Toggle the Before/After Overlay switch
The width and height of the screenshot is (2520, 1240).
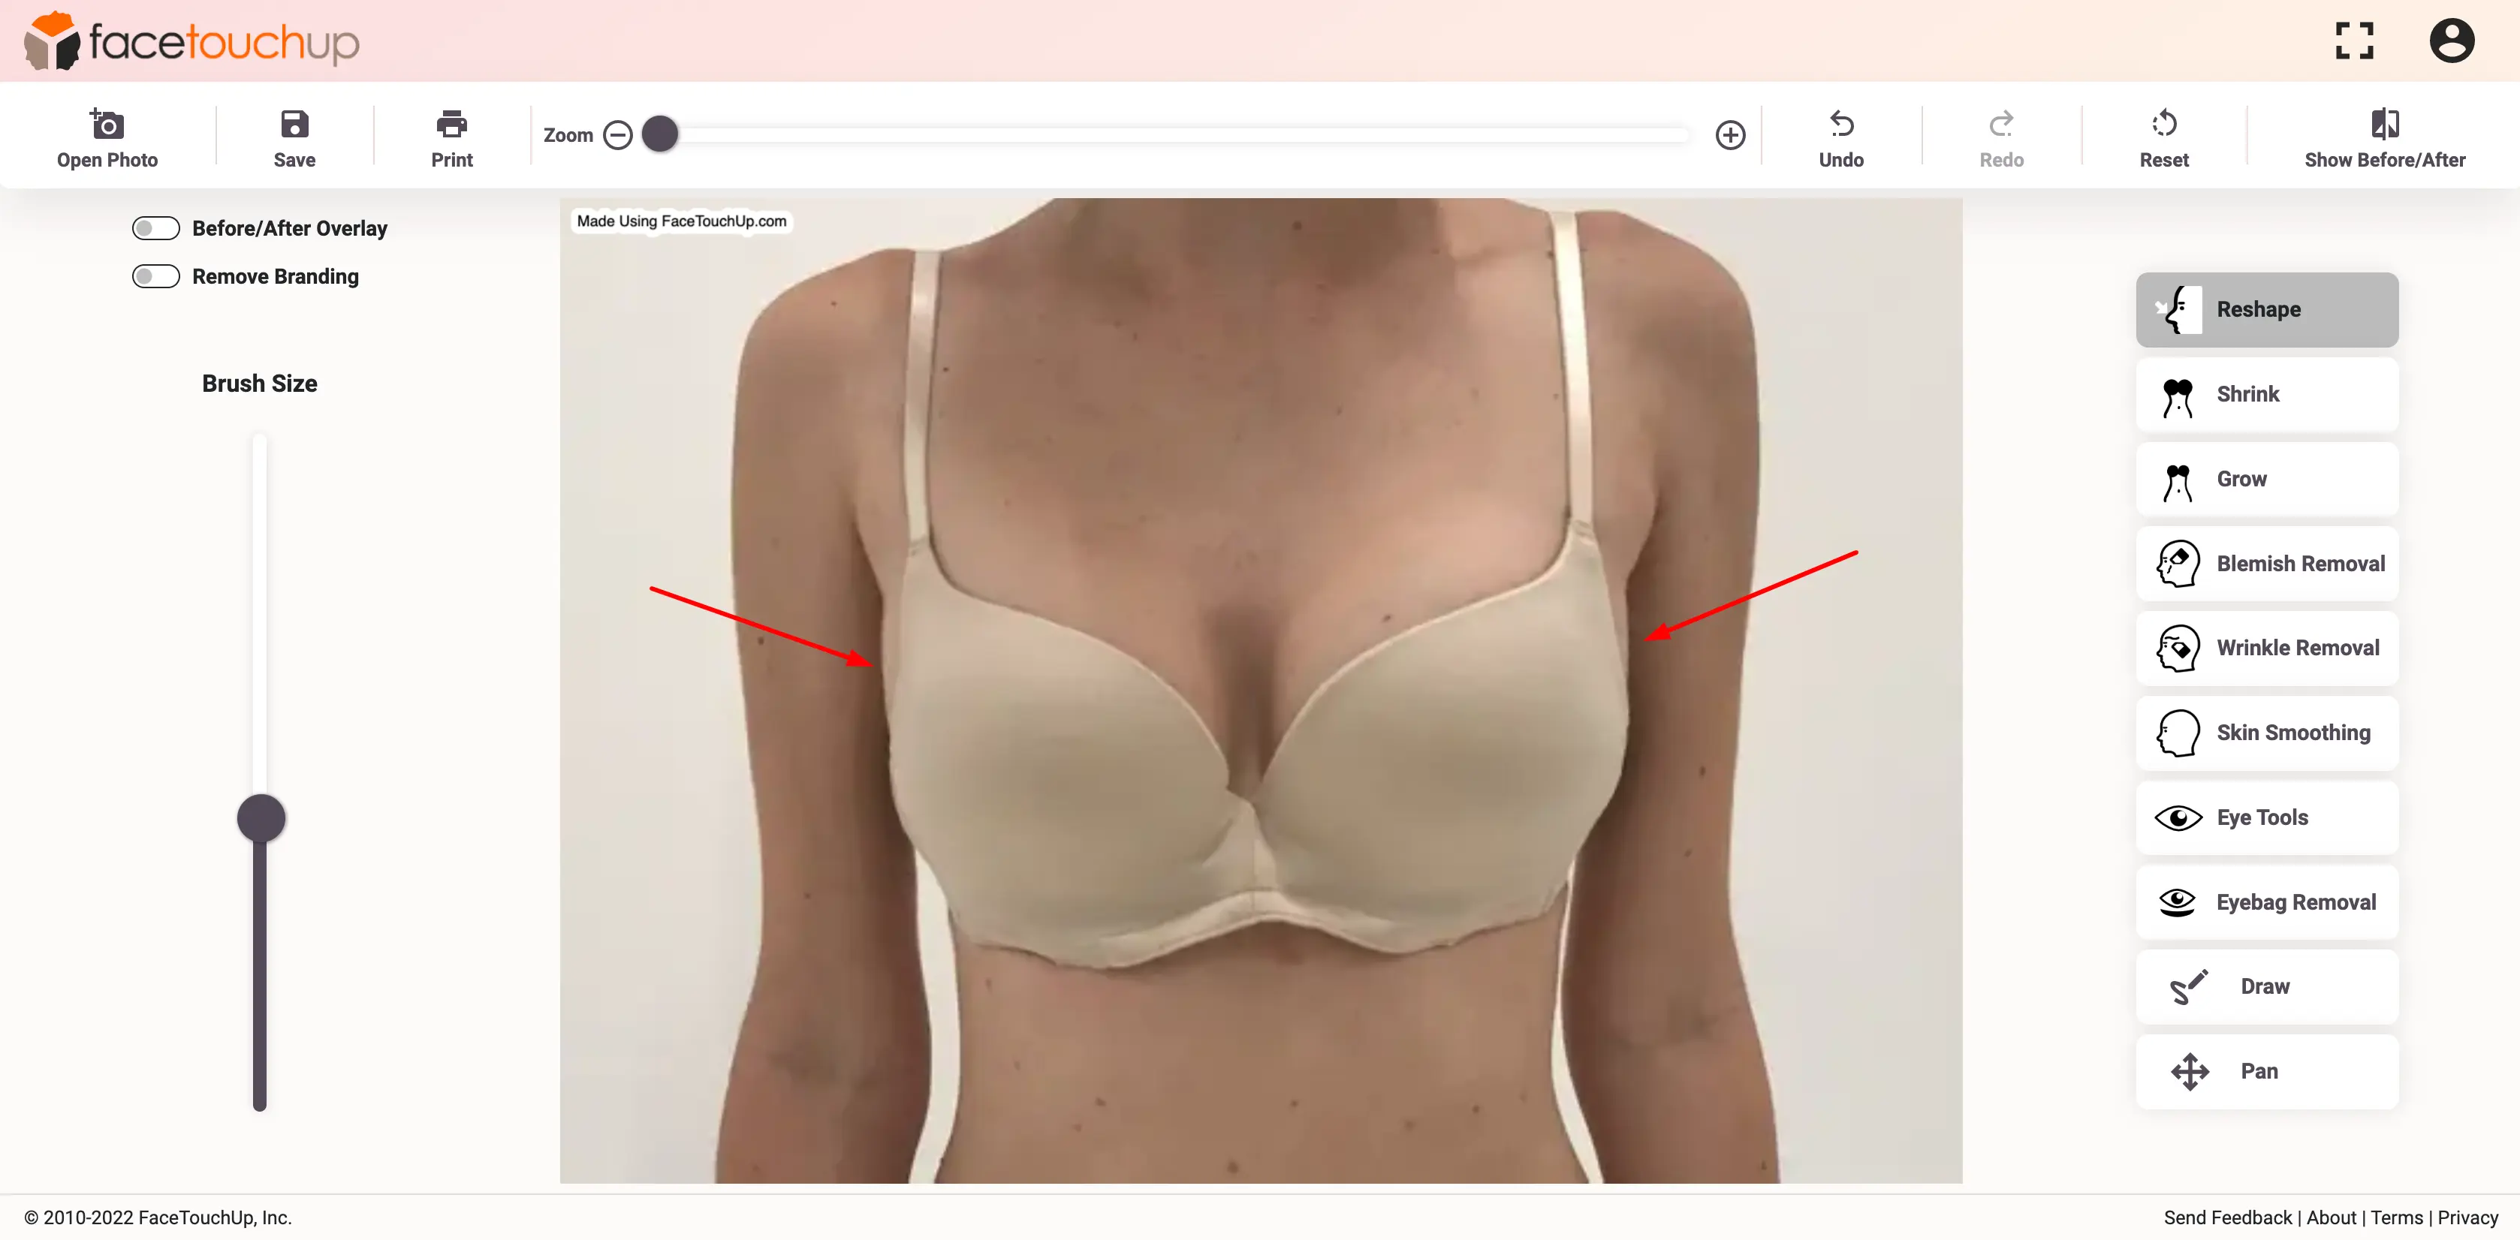(x=156, y=228)
